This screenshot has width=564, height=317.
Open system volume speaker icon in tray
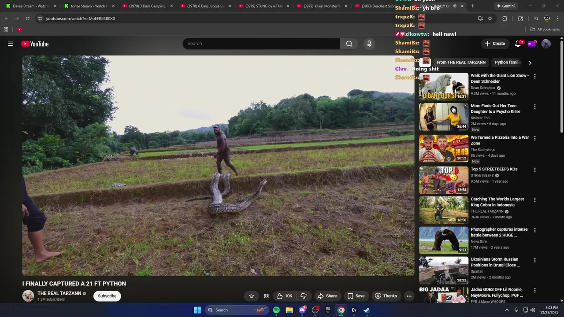pos(533,310)
